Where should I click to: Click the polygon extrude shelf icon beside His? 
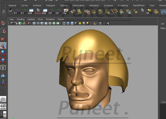(x=73, y=12)
